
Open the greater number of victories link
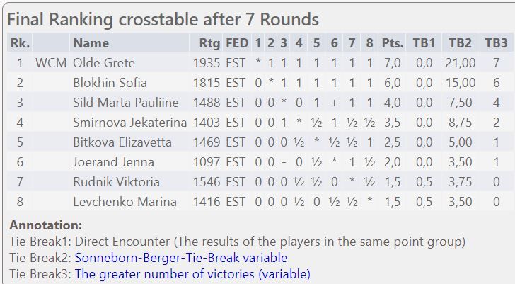[x=192, y=274]
